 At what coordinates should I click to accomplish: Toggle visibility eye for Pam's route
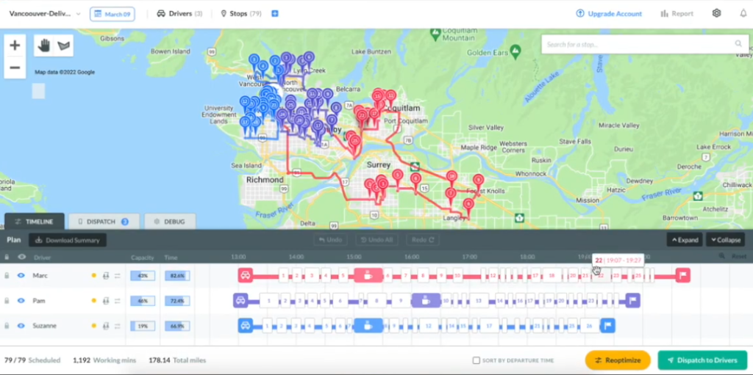click(x=21, y=301)
